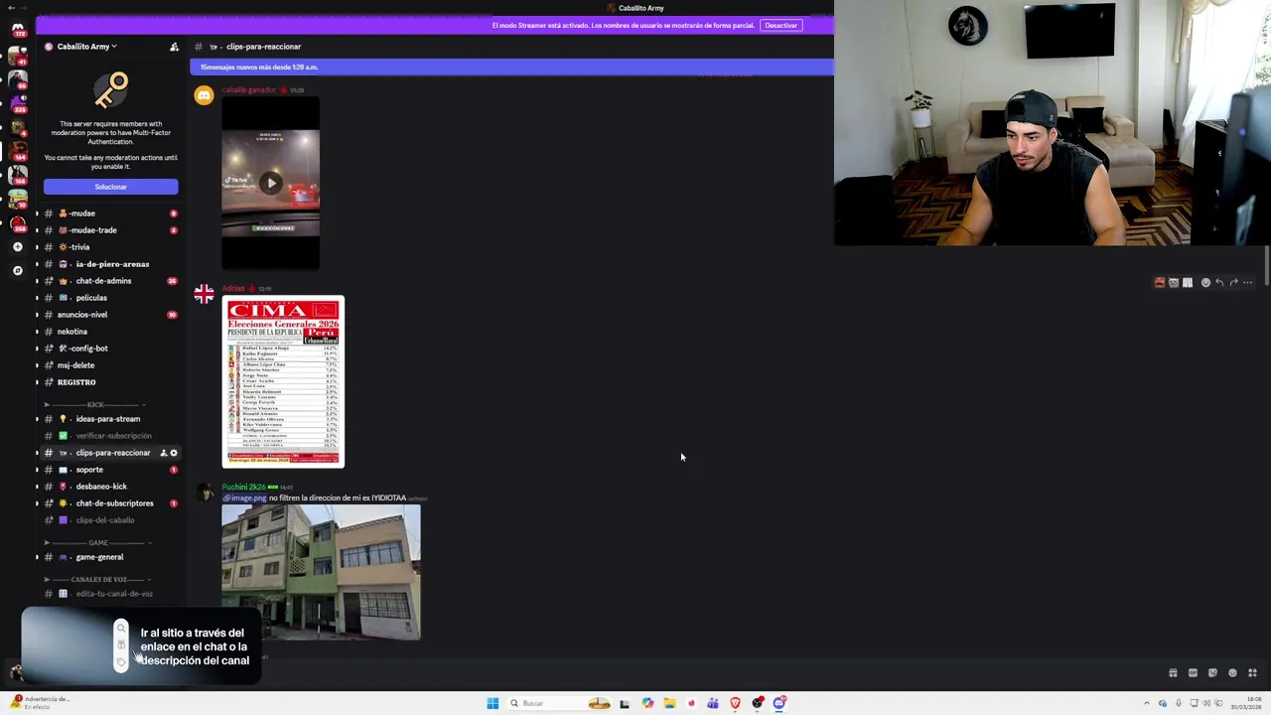Viewport: 1271px width, 715px height.
Task: Collapse the GAME channel category
Action: pyautogui.click(x=98, y=543)
